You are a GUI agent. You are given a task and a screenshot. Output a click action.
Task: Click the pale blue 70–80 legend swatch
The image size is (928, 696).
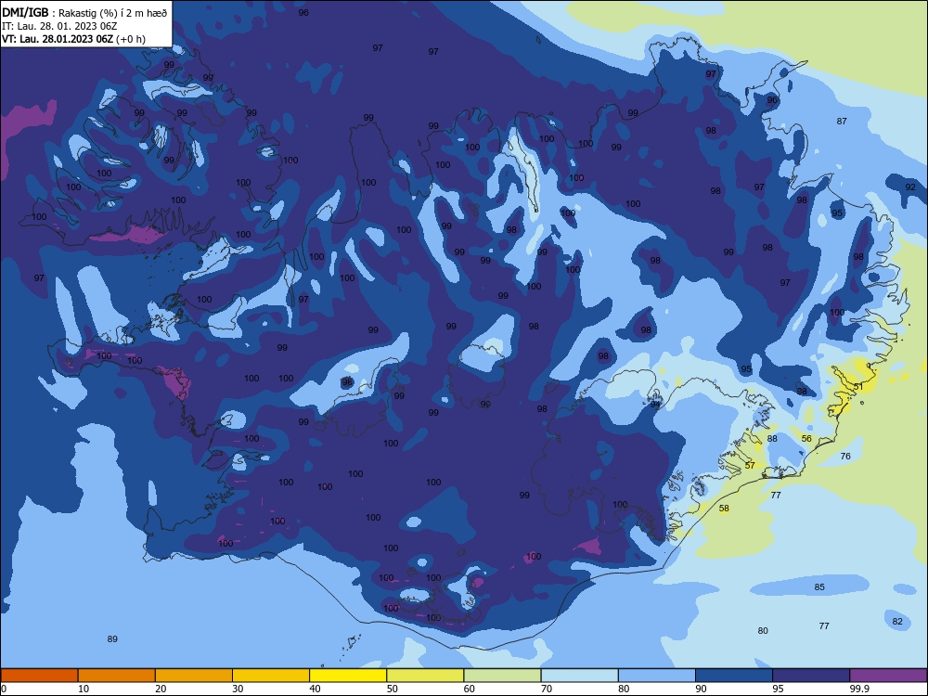click(x=579, y=676)
